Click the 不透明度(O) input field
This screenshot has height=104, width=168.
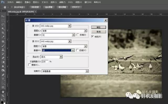point(45,61)
